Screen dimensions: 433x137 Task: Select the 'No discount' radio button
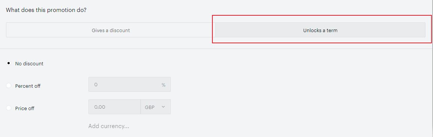(x=9, y=63)
